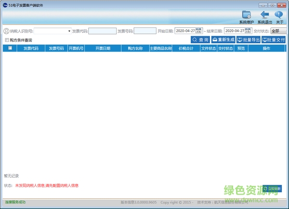Open calendar picker for 开始日期
289x209 pixels.
tap(198, 31)
